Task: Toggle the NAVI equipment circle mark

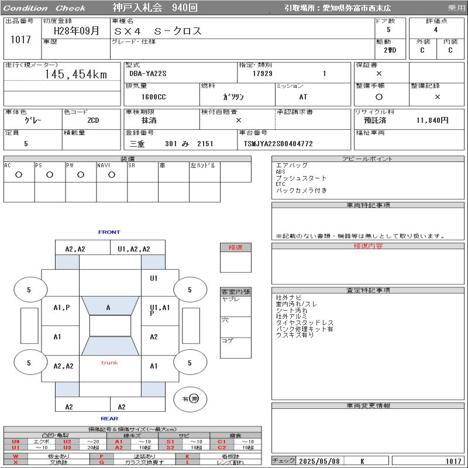Action: (x=111, y=174)
